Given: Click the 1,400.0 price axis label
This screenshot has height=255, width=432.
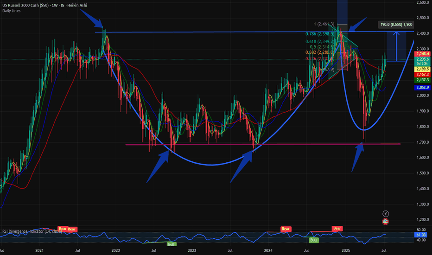Looking at the screenshot, I should click(x=422, y=189).
